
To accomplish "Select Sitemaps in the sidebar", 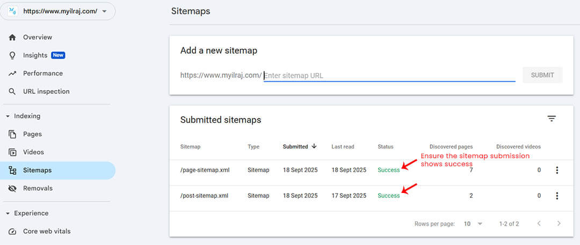I will click(x=57, y=170).
